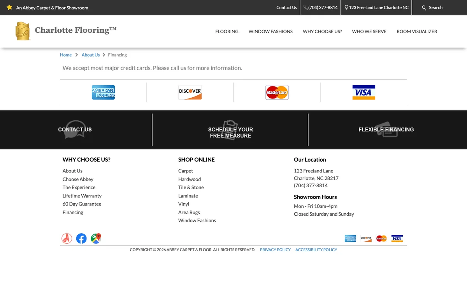Open the Who We Serve menu

369,32
